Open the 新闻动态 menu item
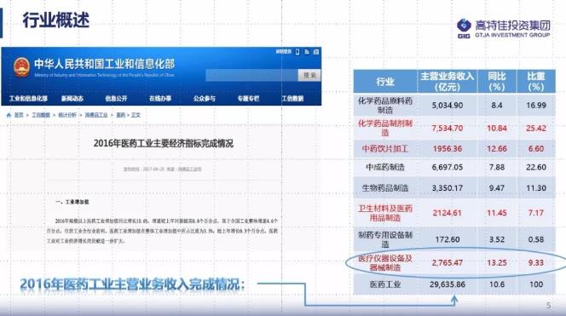 [72, 99]
